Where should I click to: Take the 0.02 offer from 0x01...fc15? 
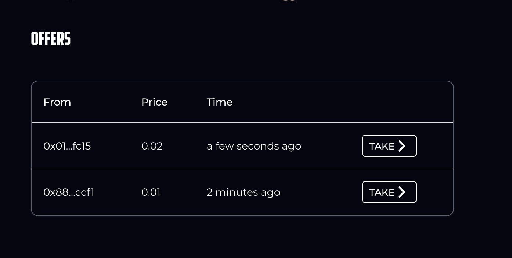click(389, 146)
